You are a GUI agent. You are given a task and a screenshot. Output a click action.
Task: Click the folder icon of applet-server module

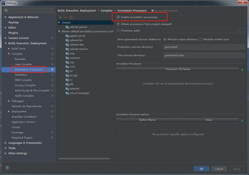pos(67,36)
